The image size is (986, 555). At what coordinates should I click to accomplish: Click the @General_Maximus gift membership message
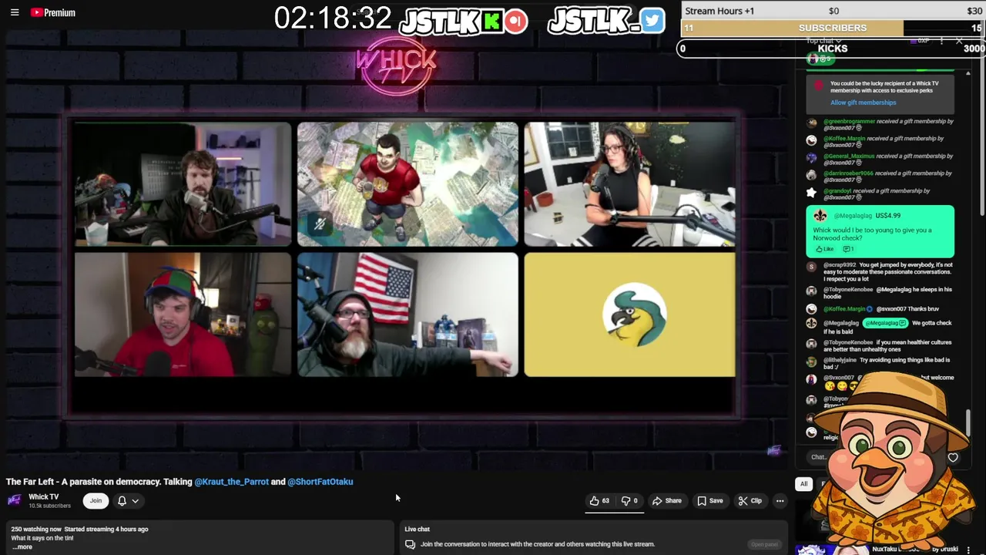(x=880, y=159)
